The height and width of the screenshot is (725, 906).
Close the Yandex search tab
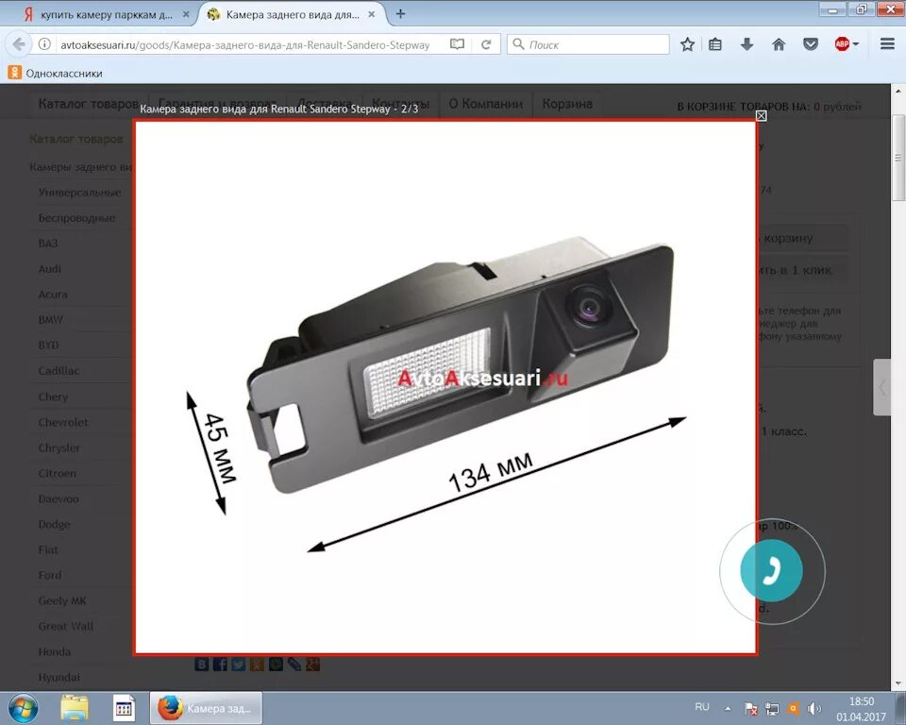(186, 14)
